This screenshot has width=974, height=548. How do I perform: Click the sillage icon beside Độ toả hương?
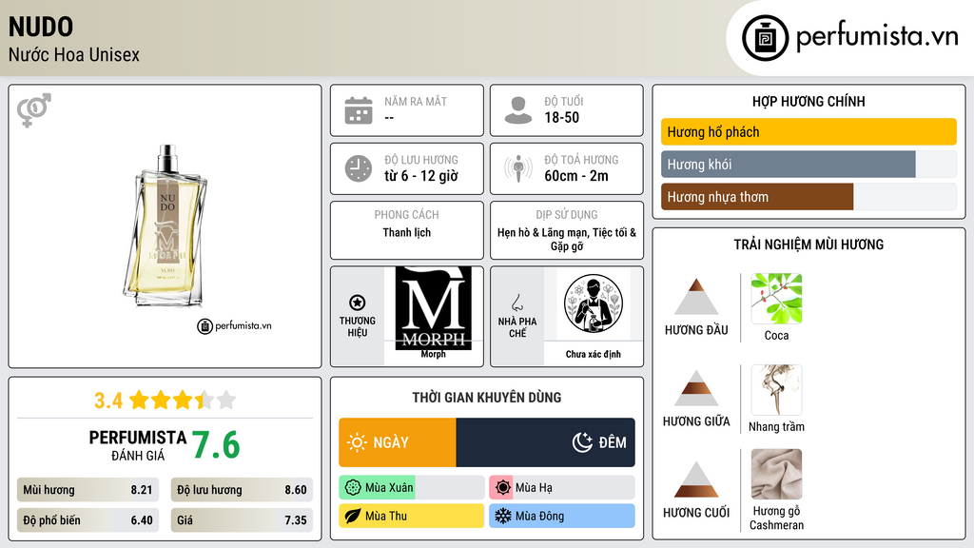pyautogui.click(x=518, y=168)
